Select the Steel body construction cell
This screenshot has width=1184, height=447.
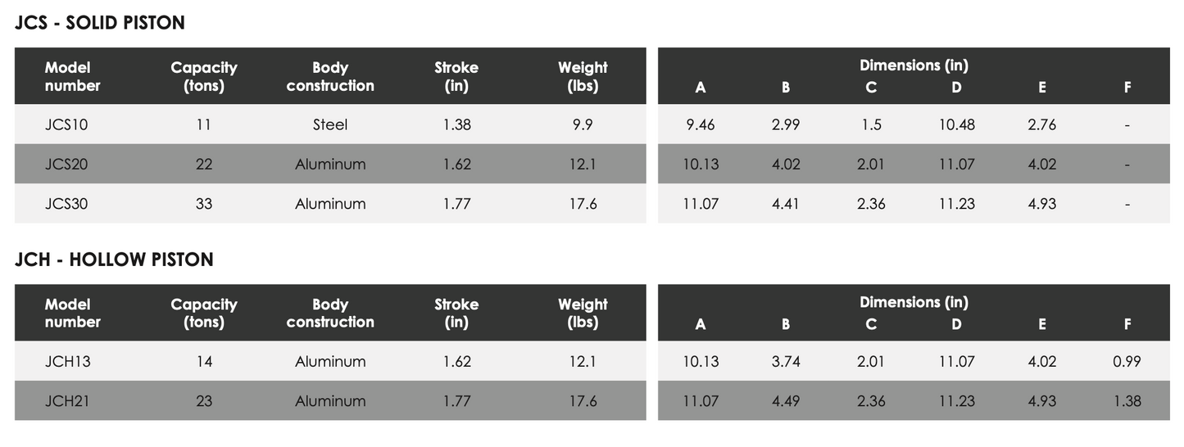(x=330, y=124)
